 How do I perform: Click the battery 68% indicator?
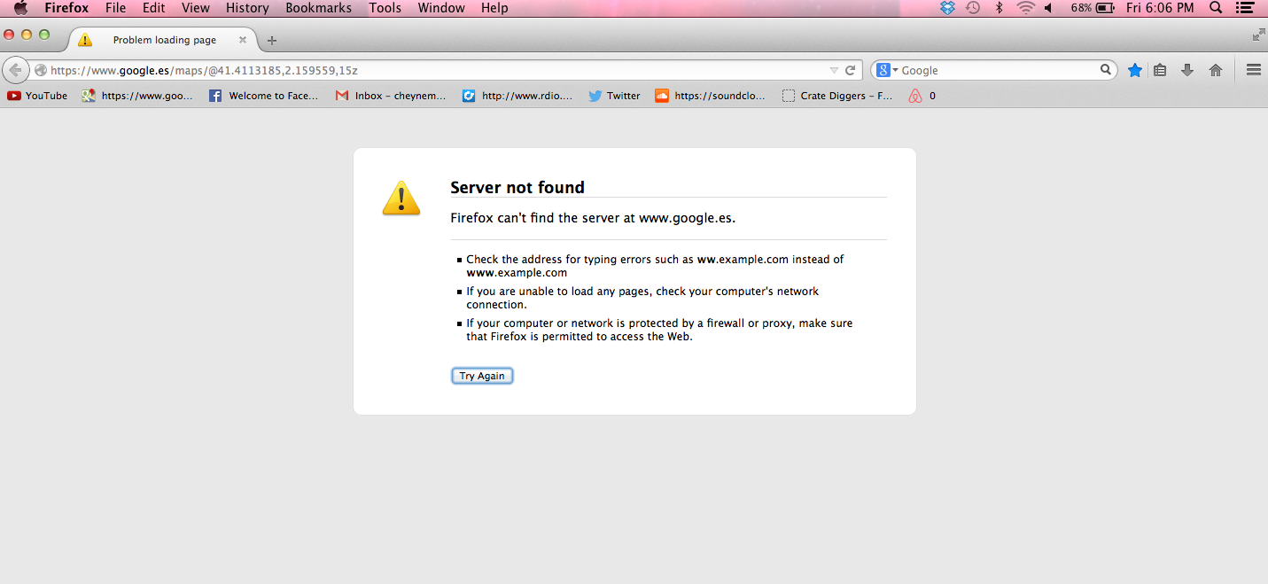pos(1092,8)
